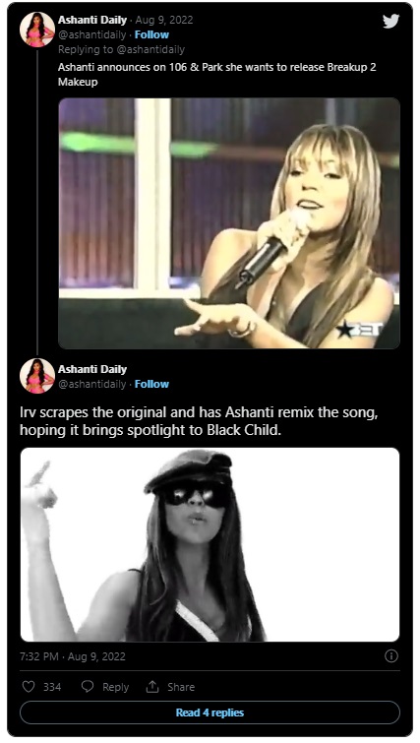Click the second Ashanti Daily display name

tap(92, 369)
